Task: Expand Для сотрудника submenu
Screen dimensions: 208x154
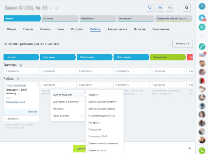Action: point(67,95)
